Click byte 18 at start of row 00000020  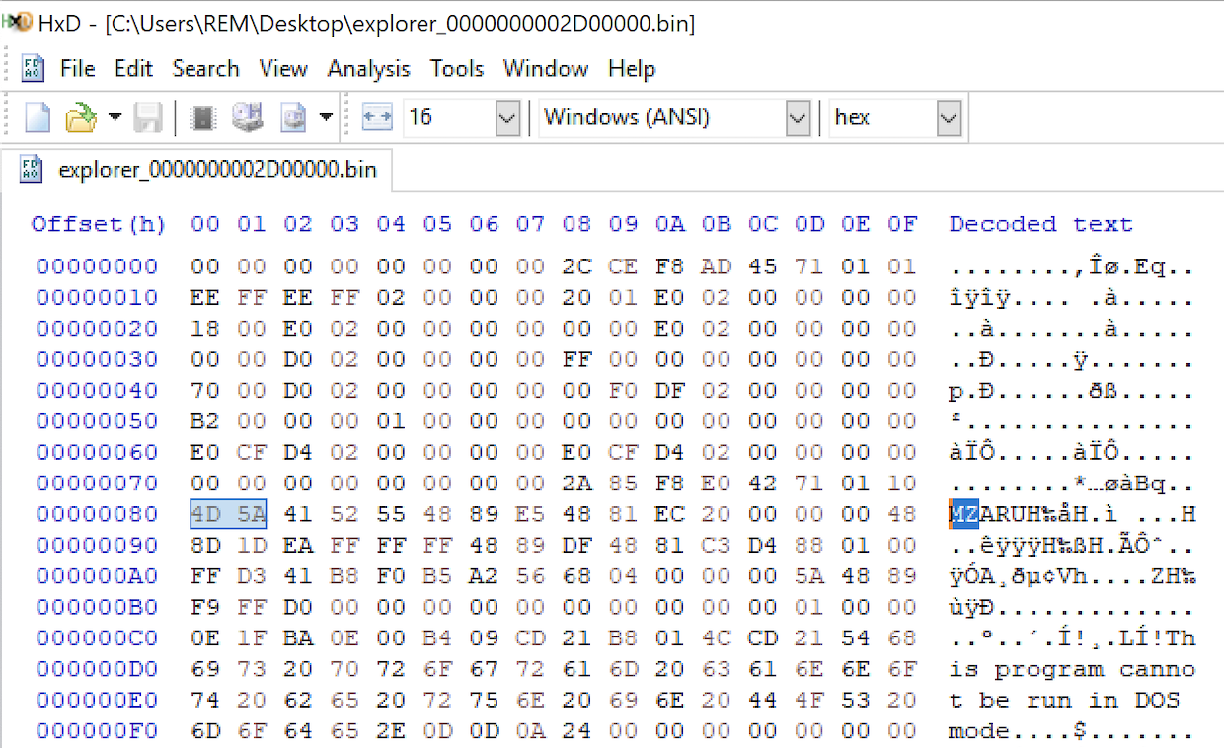pos(205,329)
